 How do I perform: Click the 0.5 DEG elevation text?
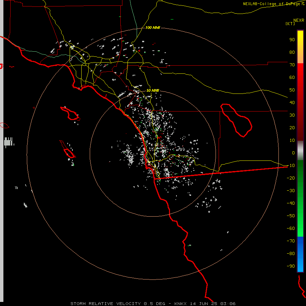[155, 304]
